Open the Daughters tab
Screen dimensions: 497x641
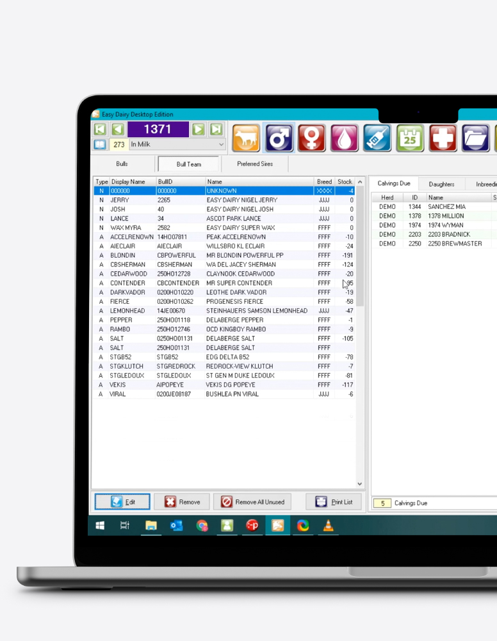[x=441, y=185]
